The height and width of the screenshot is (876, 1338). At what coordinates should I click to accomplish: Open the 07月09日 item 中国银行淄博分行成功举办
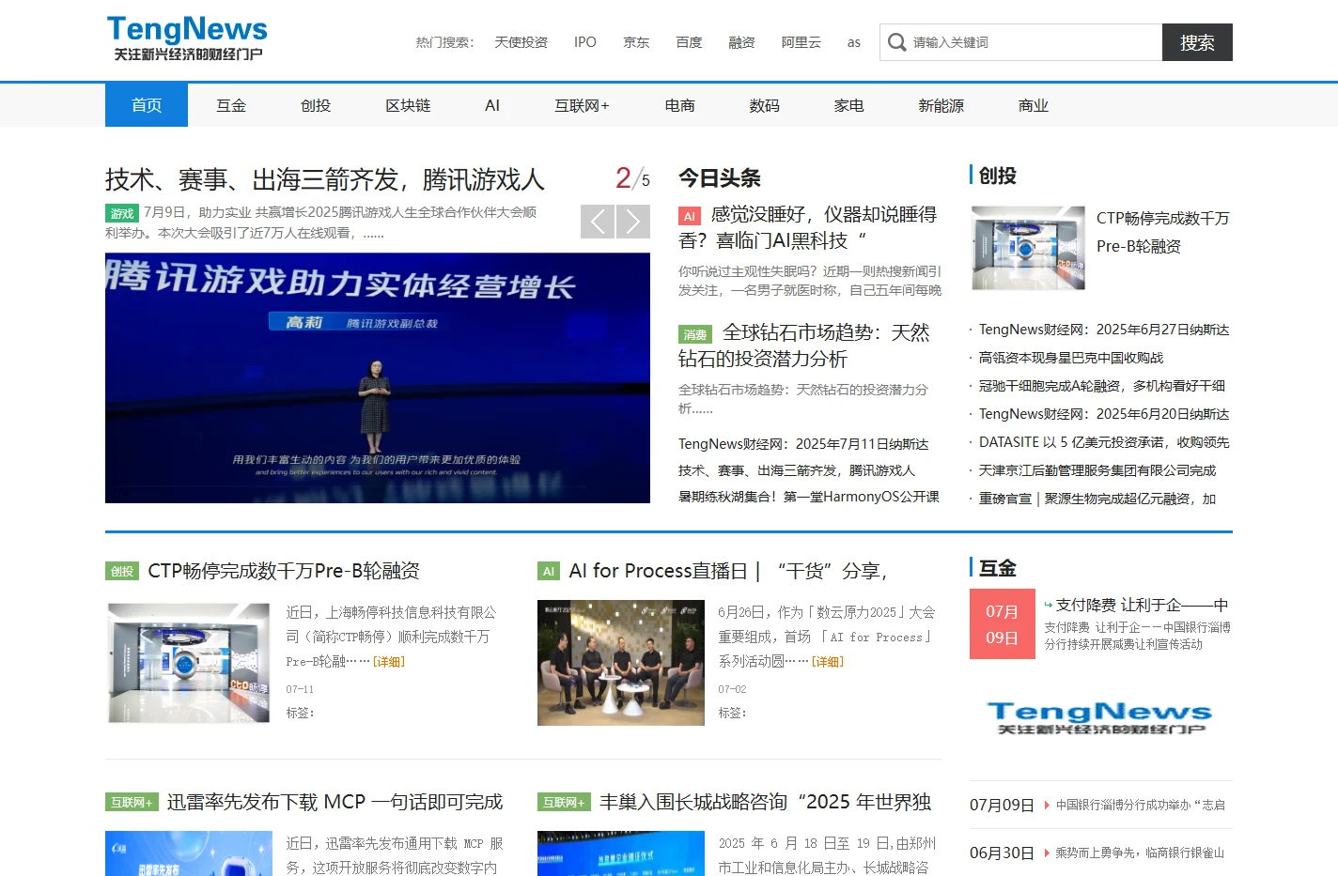coord(1141,806)
